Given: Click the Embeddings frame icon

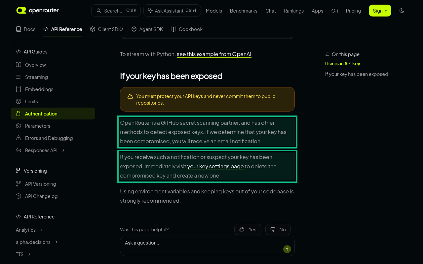Looking at the screenshot, I should 19,89.
